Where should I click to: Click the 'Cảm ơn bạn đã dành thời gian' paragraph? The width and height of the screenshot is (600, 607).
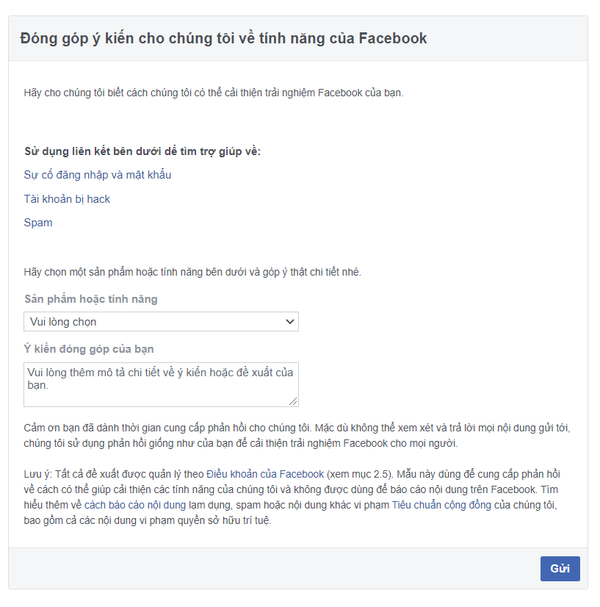(x=297, y=436)
